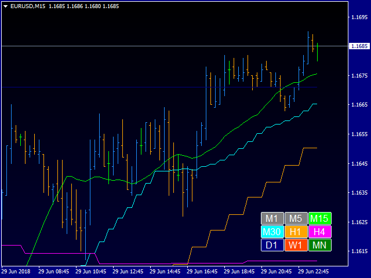371x278 pixels.
Task: Click the 29 Jun 08:45 time label
Action: pyautogui.click(x=54, y=272)
